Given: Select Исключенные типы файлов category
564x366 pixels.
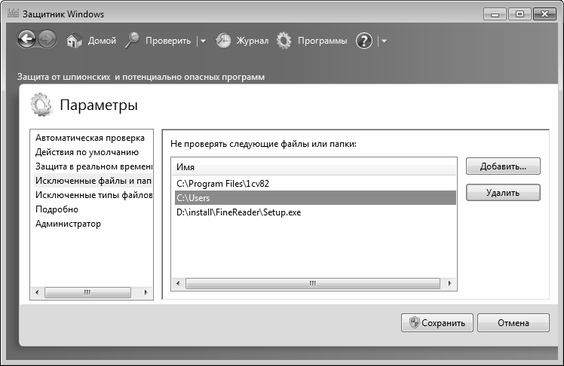Looking at the screenshot, I should pos(93,195).
